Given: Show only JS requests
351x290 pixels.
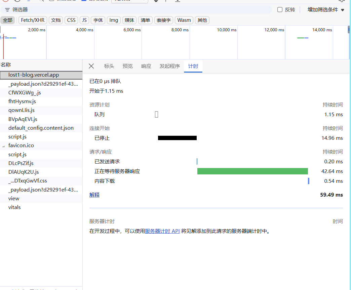Looking at the screenshot, I should click(x=84, y=20).
